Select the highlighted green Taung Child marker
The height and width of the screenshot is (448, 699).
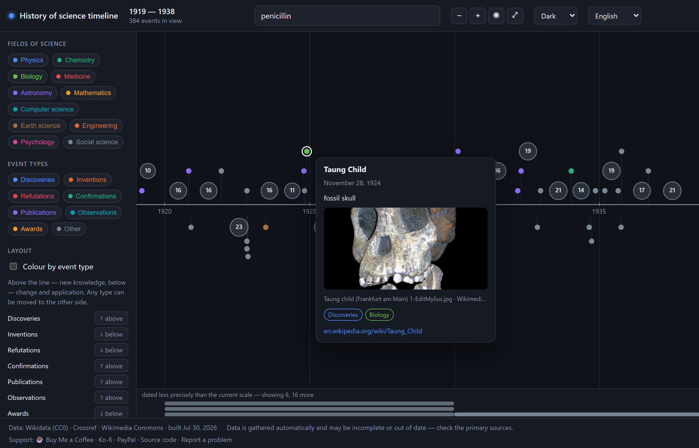[x=307, y=151]
